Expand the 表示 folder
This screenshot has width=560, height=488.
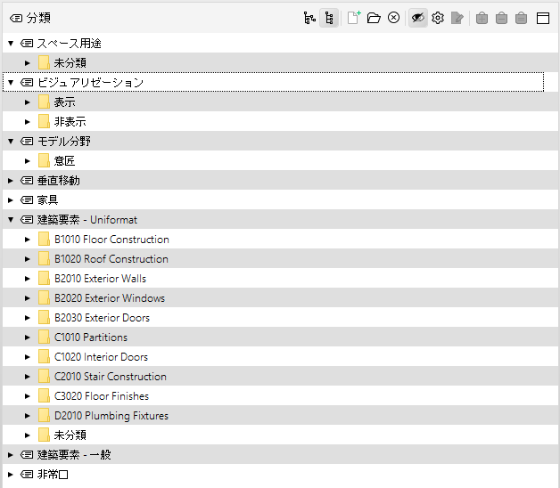point(27,102)
